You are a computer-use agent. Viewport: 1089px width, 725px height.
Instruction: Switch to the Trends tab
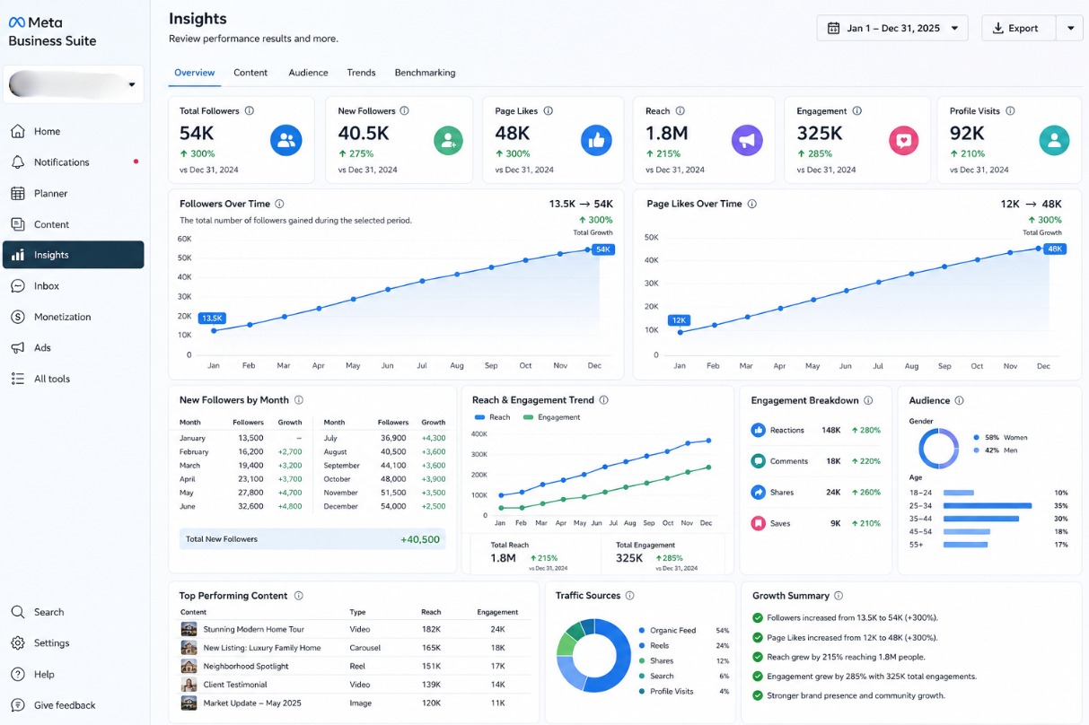click(361, 73)
